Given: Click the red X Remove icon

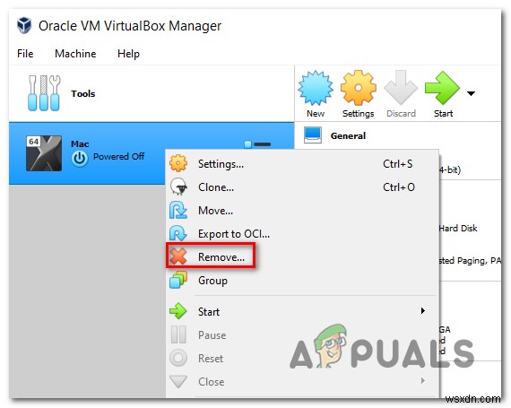Looking at the screenshot, I should click(178, 256).
